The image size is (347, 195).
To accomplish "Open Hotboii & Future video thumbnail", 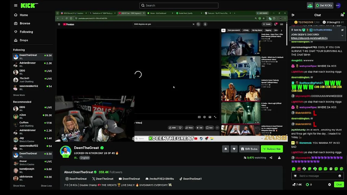I will (x=241, y=90).
